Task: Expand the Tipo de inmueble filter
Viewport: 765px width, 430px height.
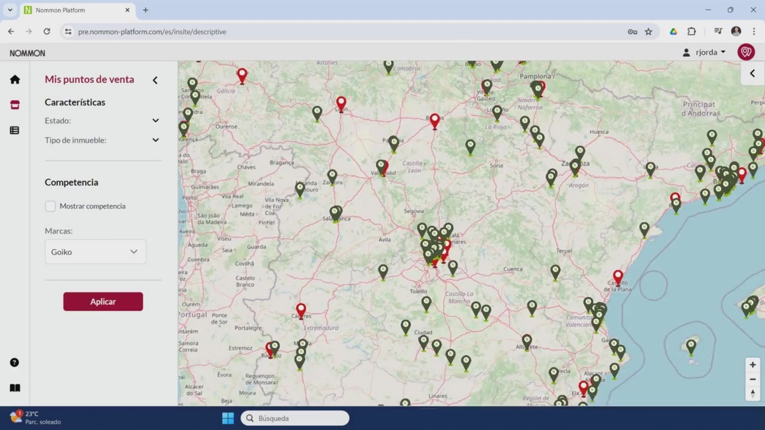Action: pyautogui.click(x=155, y=140)
